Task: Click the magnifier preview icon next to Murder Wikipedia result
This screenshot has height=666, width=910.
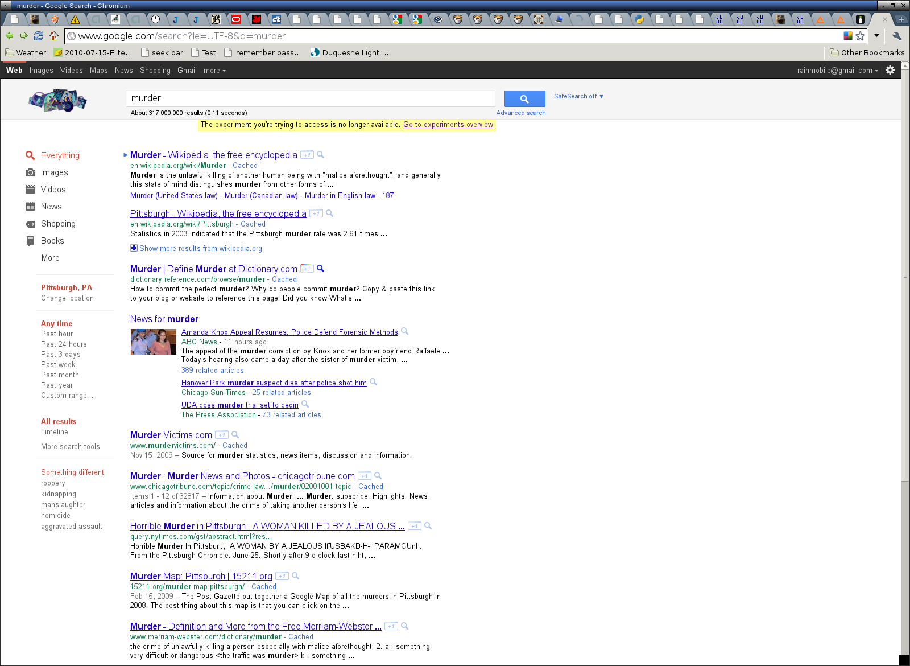Action: (320, 155)
